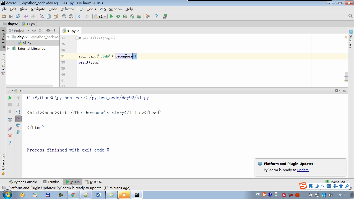Open Settings with the wrench icon

tap(148, 17)
